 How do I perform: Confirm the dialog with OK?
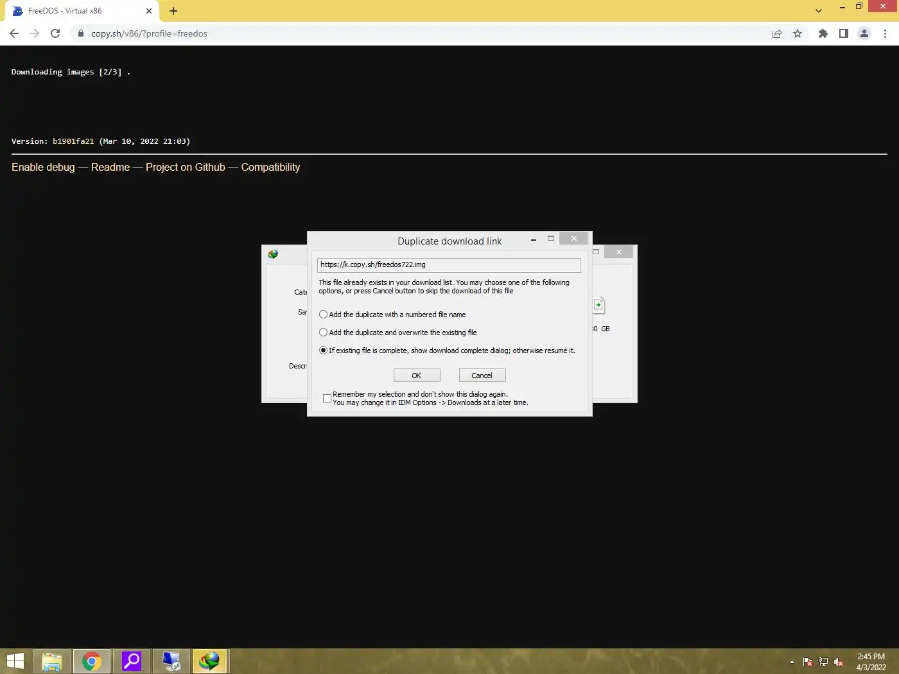pyautogui.click(x=417, y=376)
